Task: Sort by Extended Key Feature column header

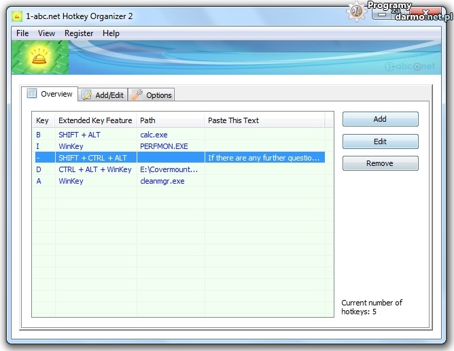Action: (x=95, y=120)
